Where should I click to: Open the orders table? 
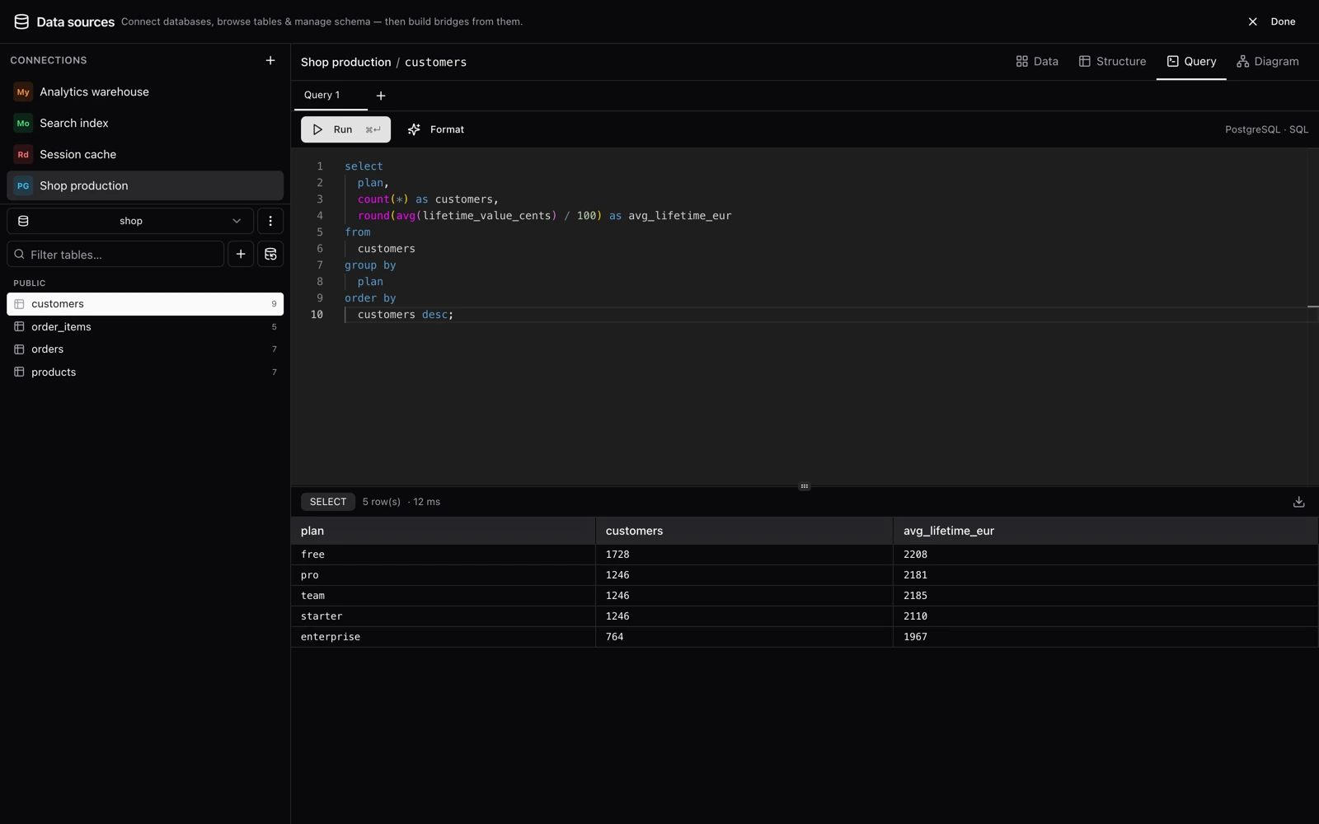click(x=145, y=349)
